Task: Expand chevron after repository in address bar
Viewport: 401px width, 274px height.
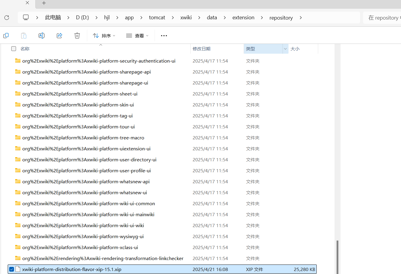Action: 301,17
